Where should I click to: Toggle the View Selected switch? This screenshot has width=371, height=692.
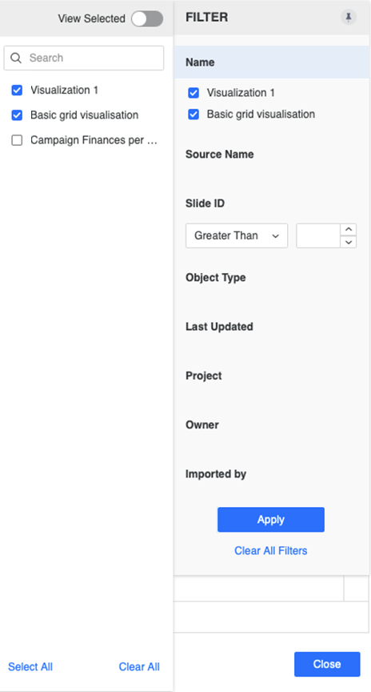click(x=147, y=18)
